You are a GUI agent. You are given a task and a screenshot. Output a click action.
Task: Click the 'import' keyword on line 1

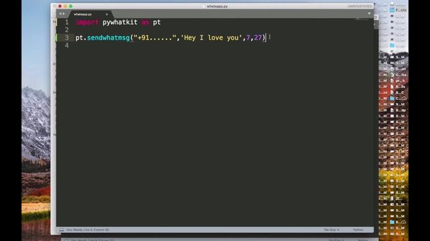87,22
